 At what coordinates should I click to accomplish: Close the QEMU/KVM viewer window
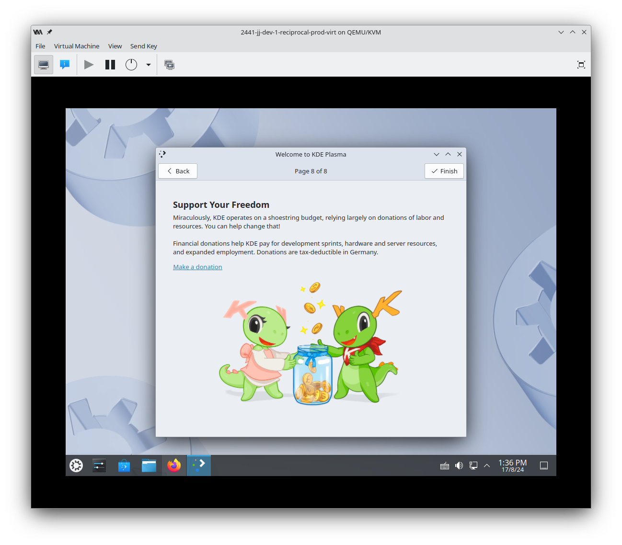[584, 32]
